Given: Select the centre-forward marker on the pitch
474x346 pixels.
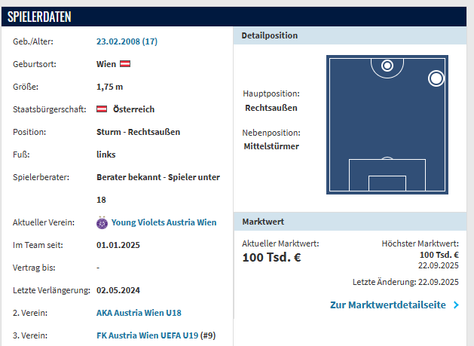Looking at the screenshot, I should tap(387, 66).
